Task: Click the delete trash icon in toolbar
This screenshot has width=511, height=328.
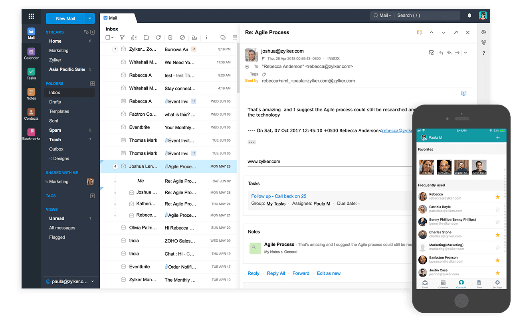Action: (170, 38)
